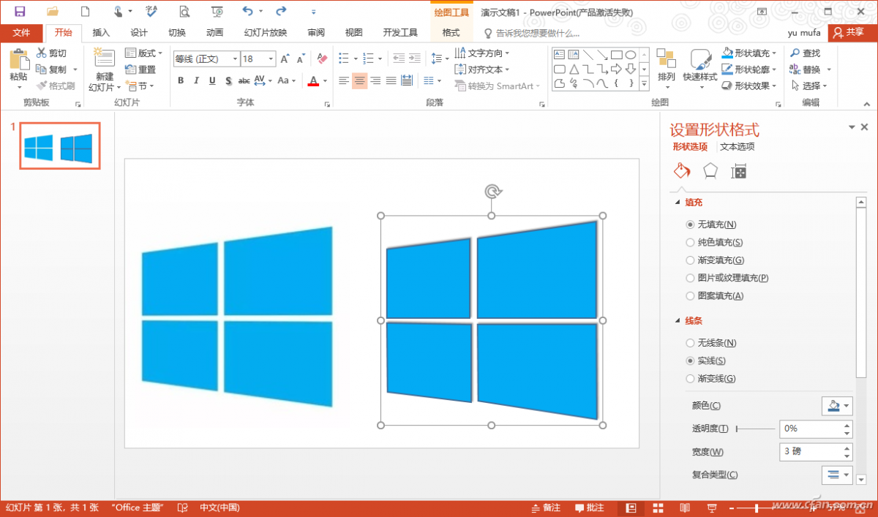Open the 复合类型 compound type dropdown
This screenshot has width=878, height=517.
[837, 475]
